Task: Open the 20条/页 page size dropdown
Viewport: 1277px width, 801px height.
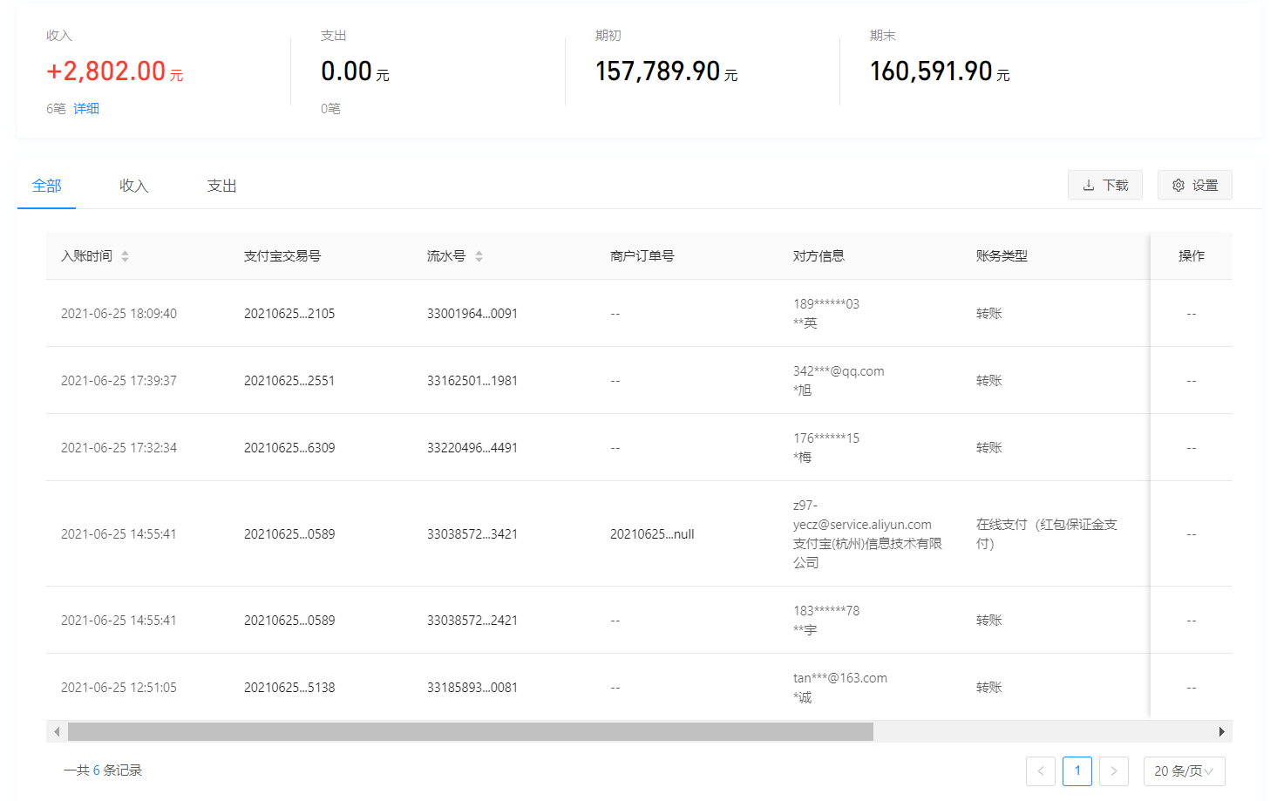Action: 1183,771
